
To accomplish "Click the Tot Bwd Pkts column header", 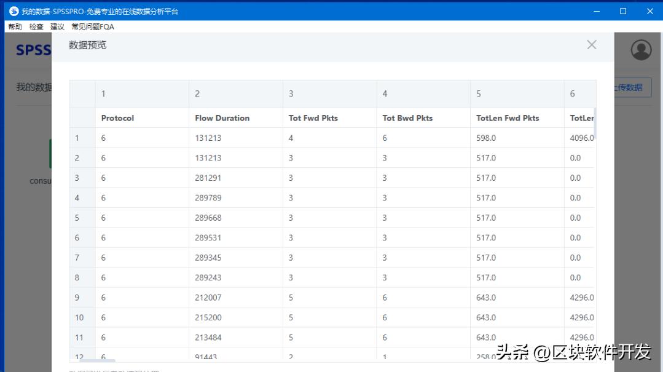I will pyautogui.click(x=407, y=118).
